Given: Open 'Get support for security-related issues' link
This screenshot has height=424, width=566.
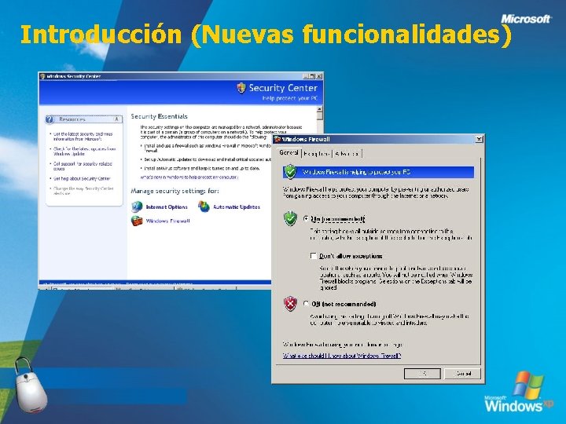Looking at the screenshot, I should 83,166.
